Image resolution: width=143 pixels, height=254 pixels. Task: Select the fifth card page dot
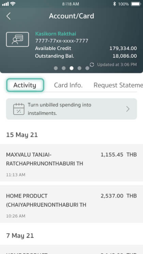pos(87,68)
